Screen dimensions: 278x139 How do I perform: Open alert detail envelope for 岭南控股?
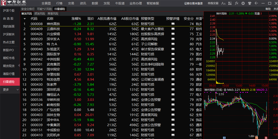pyautogui.click(x=173, y=105)
